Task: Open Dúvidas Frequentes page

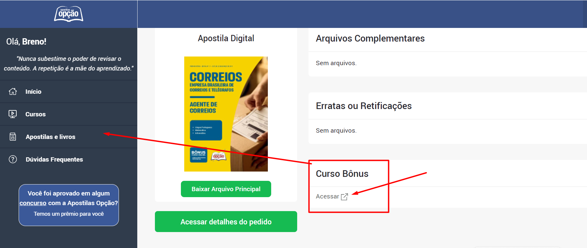Action: coord(69,159)
